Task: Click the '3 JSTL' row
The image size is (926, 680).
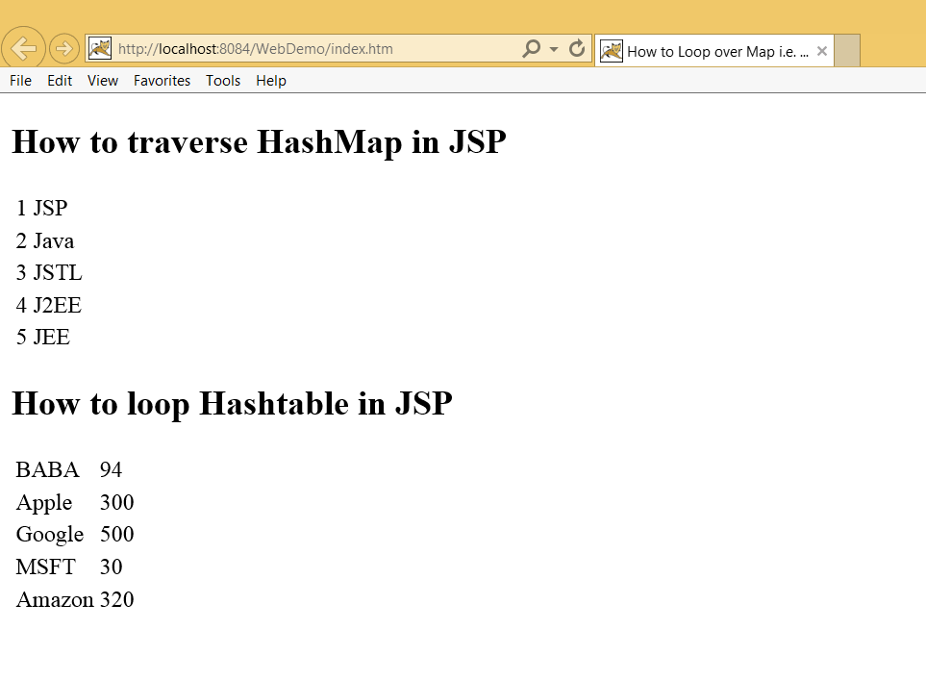Action: pos(49,272)
